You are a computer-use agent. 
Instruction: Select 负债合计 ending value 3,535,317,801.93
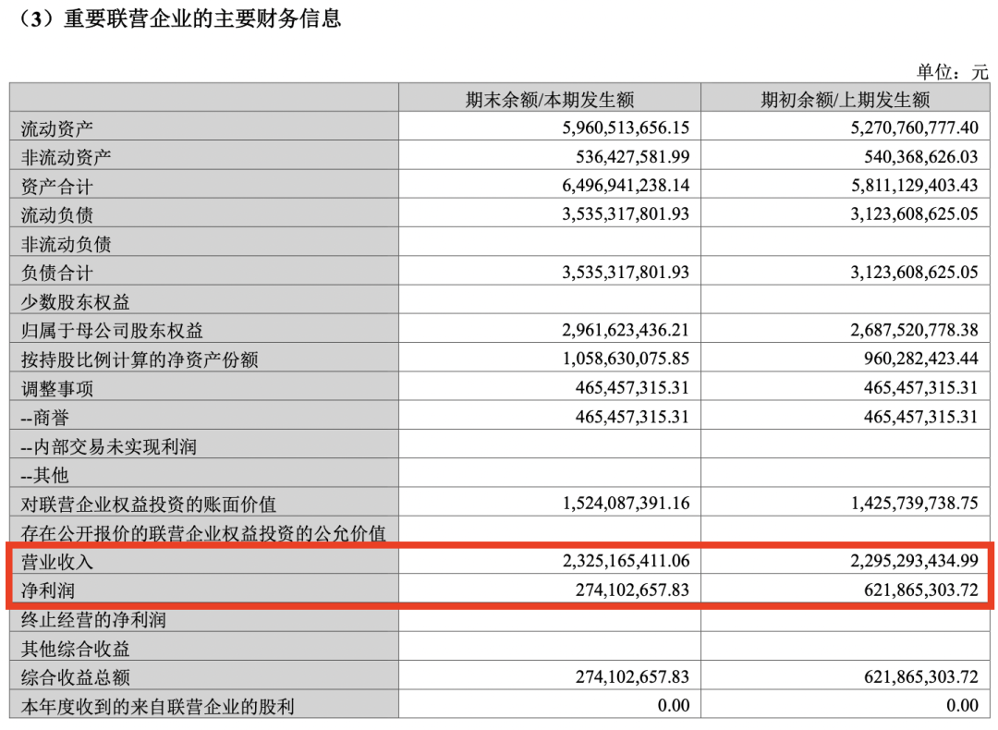626,273
